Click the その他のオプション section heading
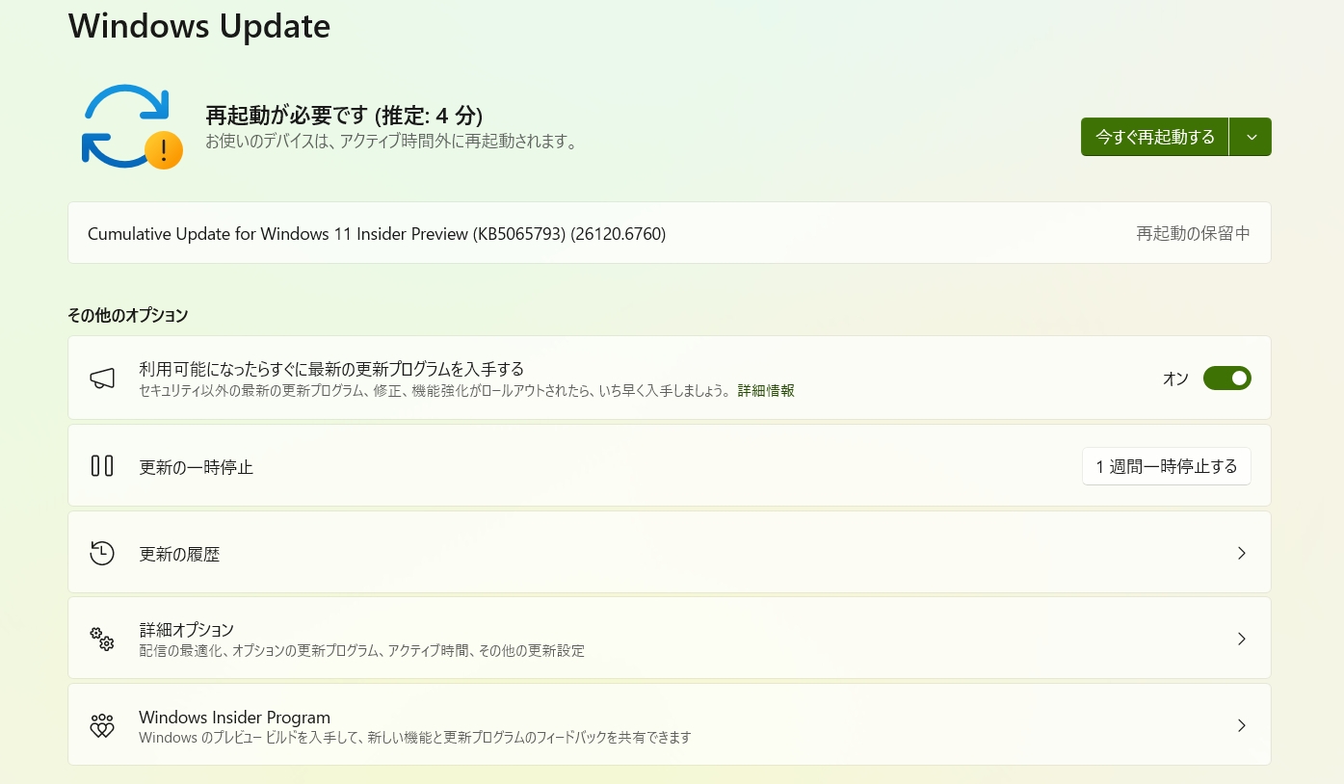1344x784 pixels. click(x=128, y=315)
